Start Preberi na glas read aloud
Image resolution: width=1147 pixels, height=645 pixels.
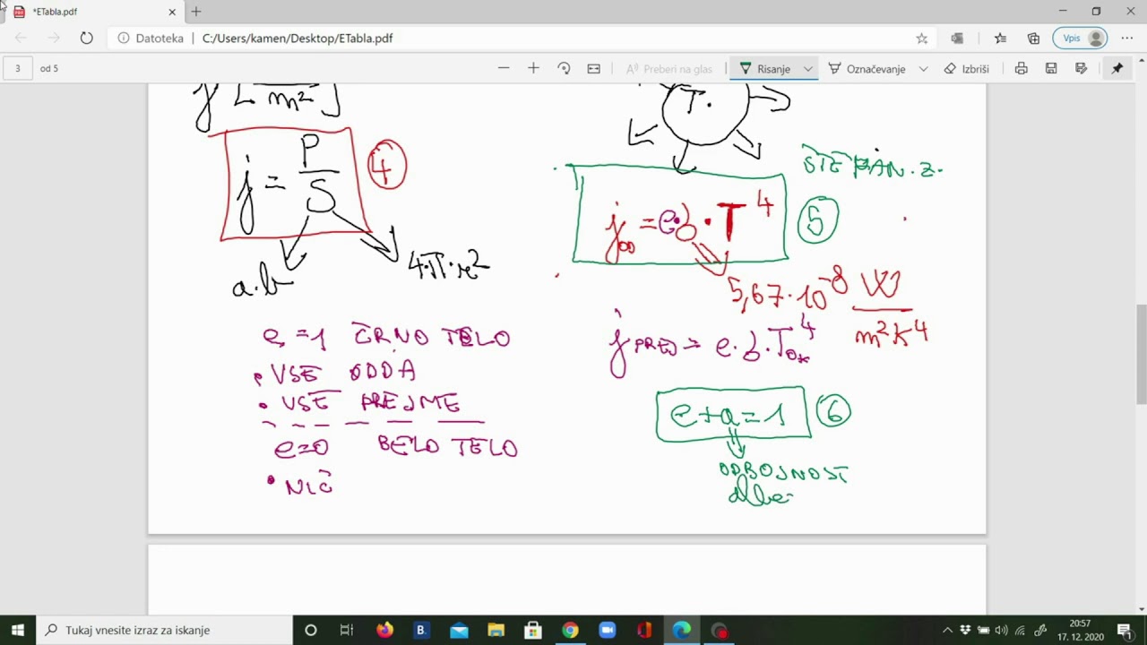pyautogui.click(x=668, y=69)
